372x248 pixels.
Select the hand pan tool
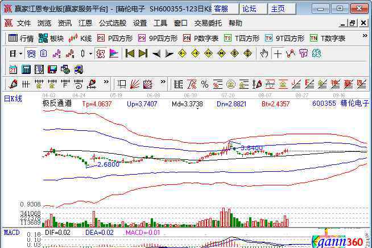point(264,53)
